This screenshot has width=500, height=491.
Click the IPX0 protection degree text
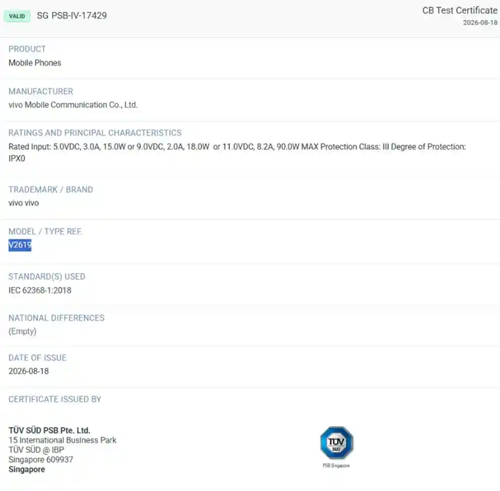coord(17,158)
